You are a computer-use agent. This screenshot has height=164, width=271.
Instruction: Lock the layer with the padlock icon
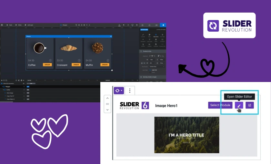coord(82,25)
